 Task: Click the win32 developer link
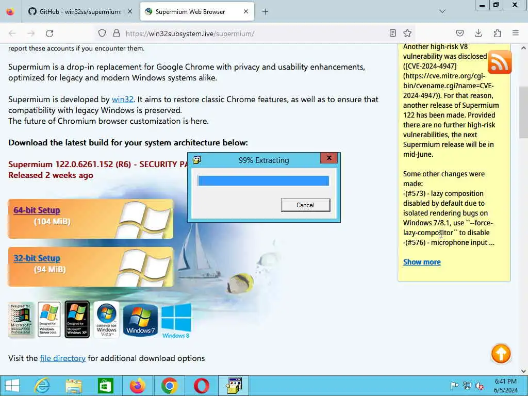(x=123, y=100)
